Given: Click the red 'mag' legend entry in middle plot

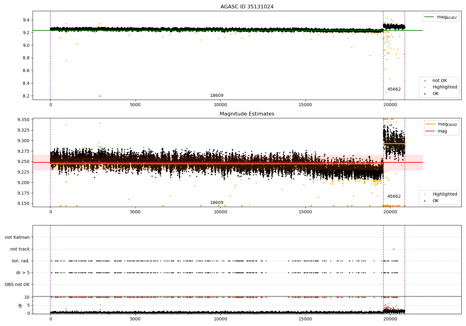Looking at the screenshot, I should point(436,131).
